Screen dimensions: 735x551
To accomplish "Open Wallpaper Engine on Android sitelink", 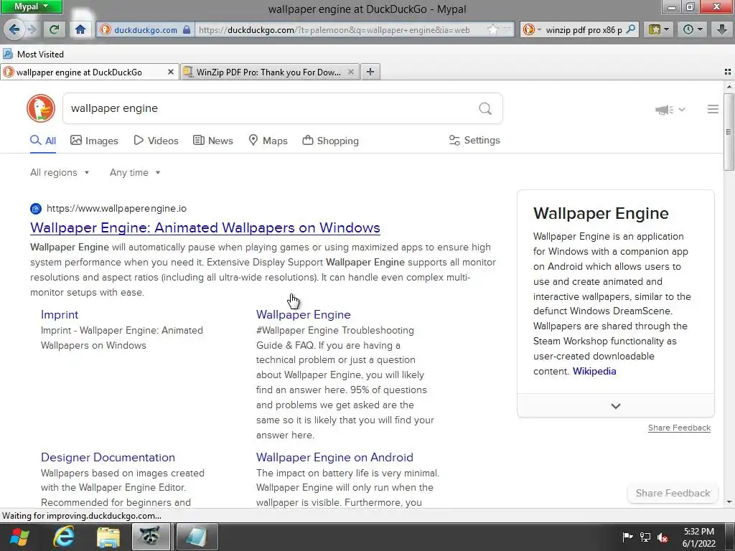I will (x=334, y=457).
